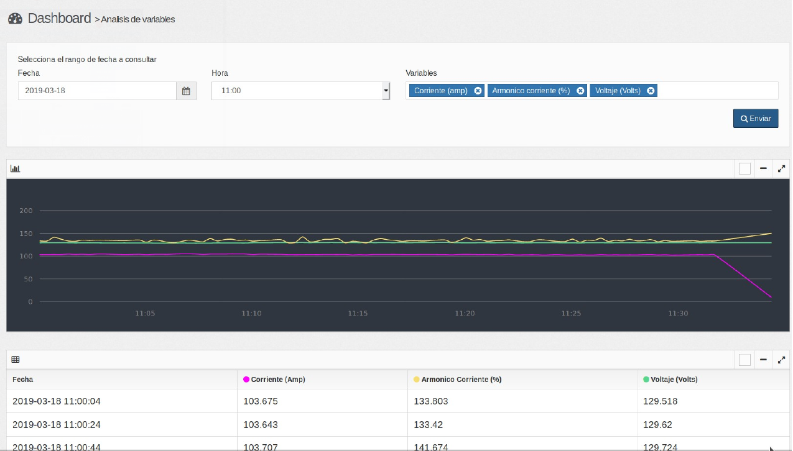Click the bar chart icon in chart panel
The height and width of the screenshot is (451, 793).
(x=16, y=168)
